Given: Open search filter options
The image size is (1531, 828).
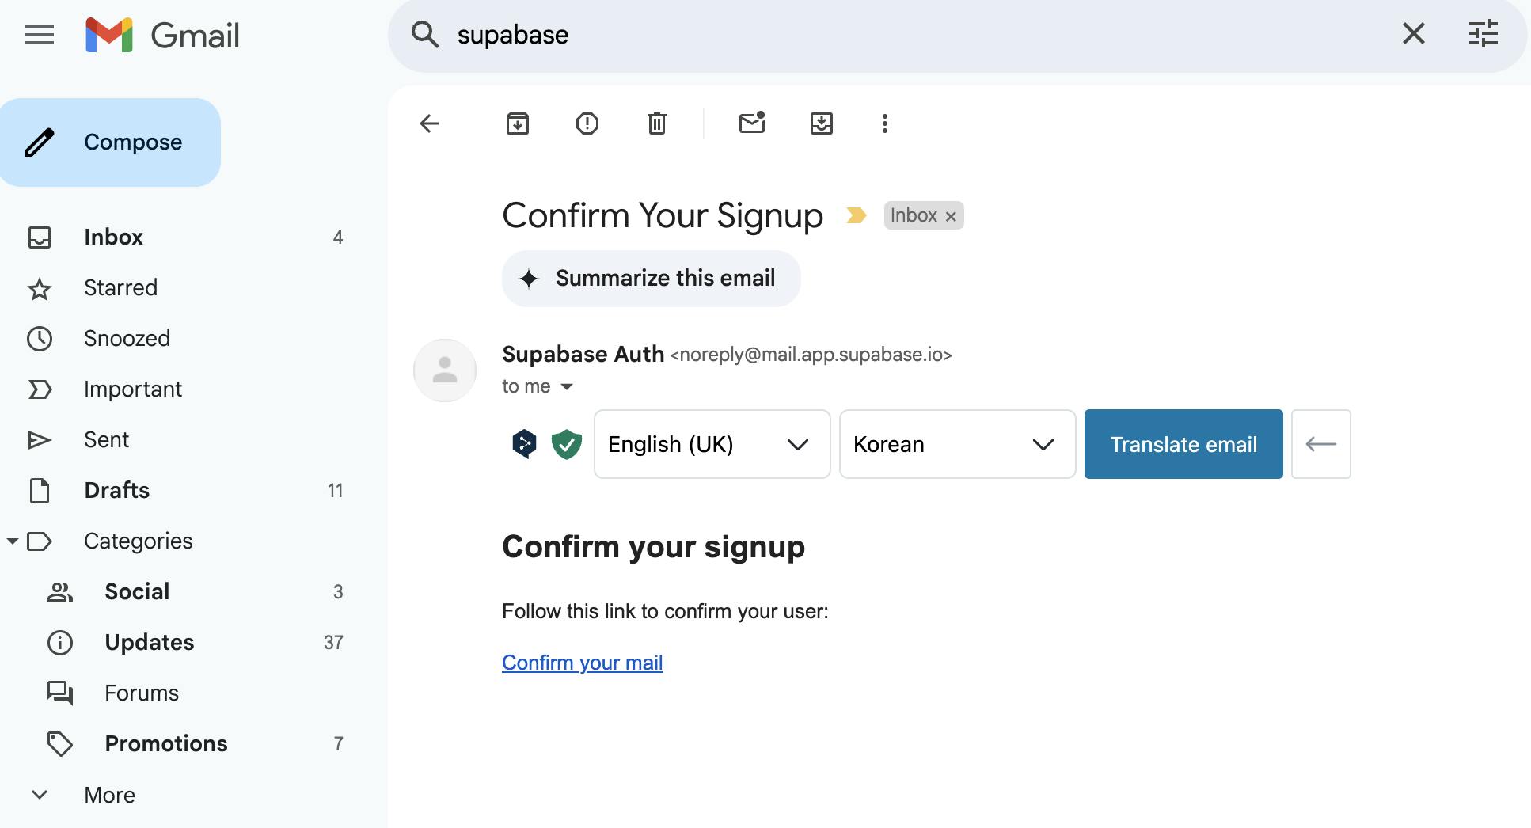Looking at the screenshot, I should pos(1483,34).
